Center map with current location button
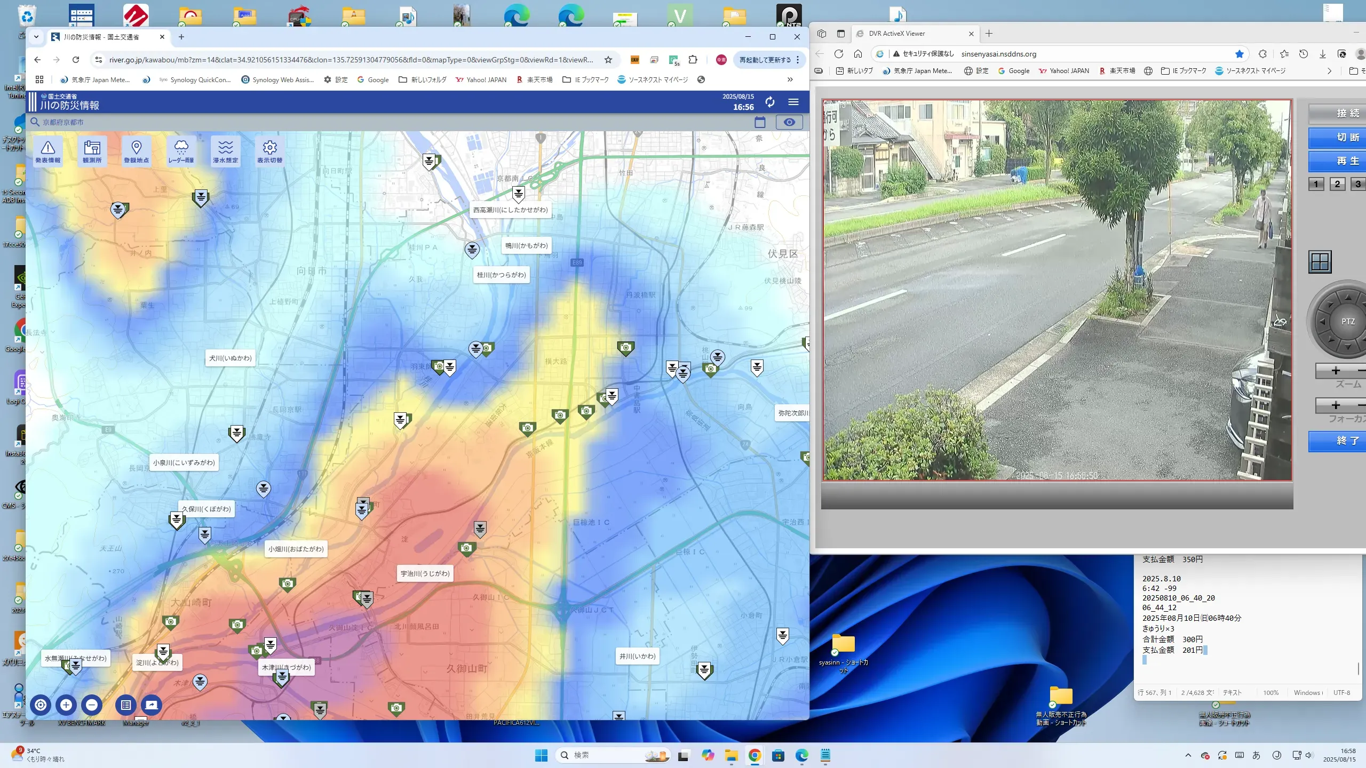Image resolution: width=1366 pixels, height=768 pixels. pos(41,705)
